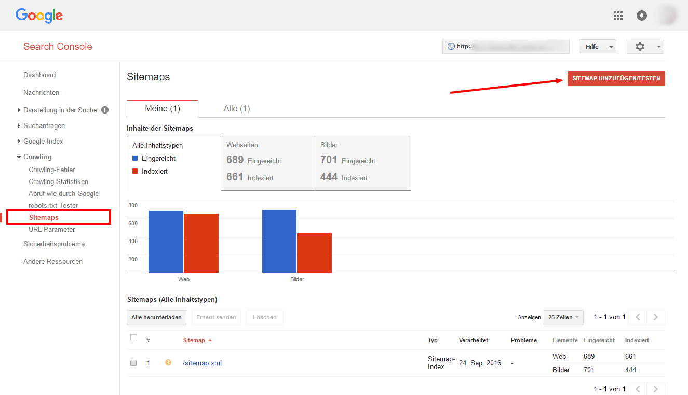
Task: Click red Indexiert legend swatch
Action: tap(135, 171)
